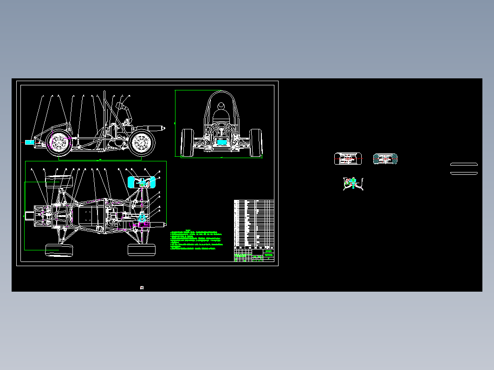Select the left tire in front view
Screen dimensions: 494x370
[188, 143]
